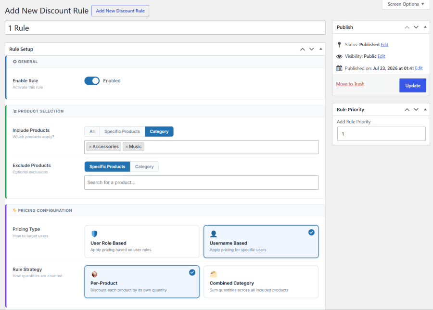The image size is (433, 310).
Task: Click the Per-Product checkmark badge
Action: [192, 273]
